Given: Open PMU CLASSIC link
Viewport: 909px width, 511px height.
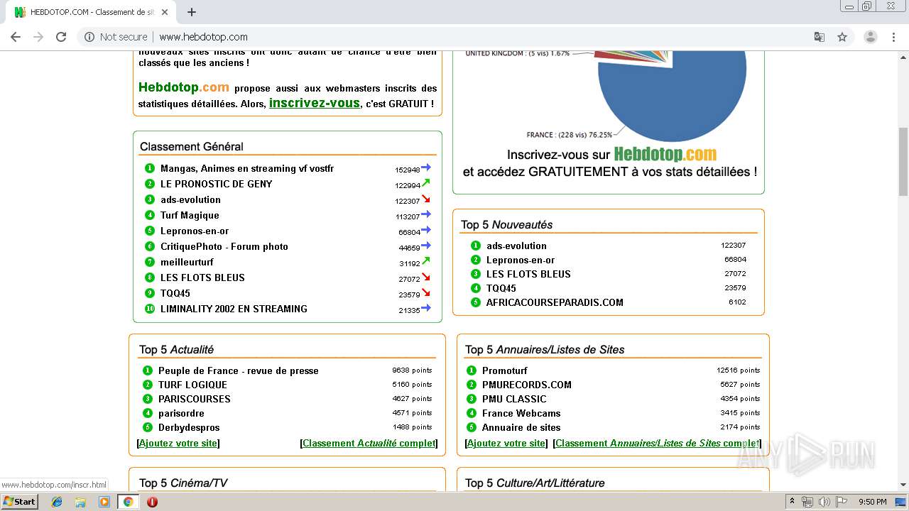Looking at the screenshot, I should (514, 399).
